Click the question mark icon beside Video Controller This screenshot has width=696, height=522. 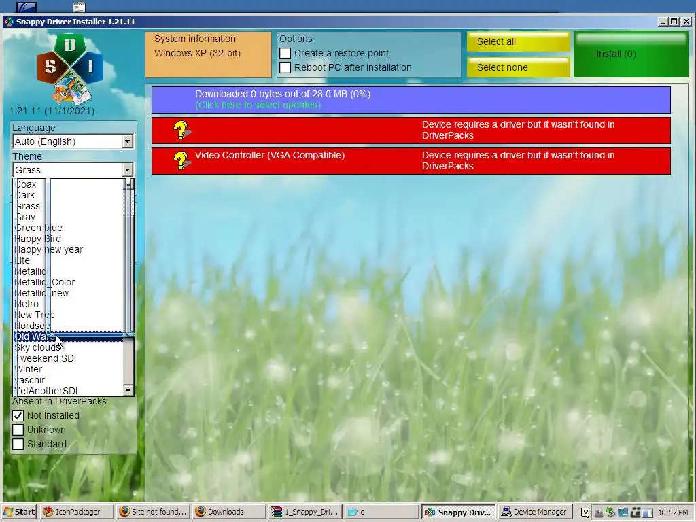pos(181,160)
